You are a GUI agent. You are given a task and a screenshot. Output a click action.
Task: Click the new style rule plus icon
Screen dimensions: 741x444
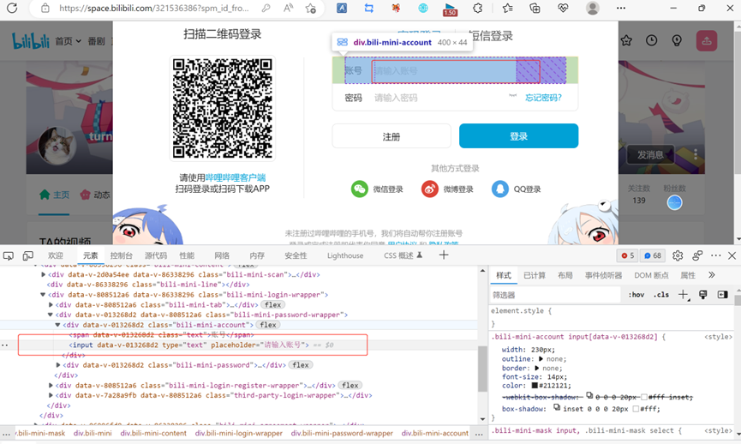684,295
